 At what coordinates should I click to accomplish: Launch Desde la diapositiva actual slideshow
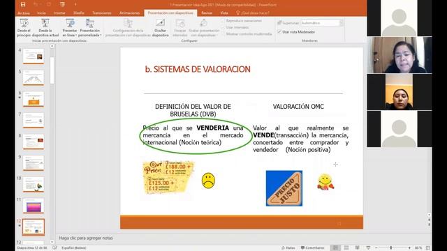(x=45, y=28)
